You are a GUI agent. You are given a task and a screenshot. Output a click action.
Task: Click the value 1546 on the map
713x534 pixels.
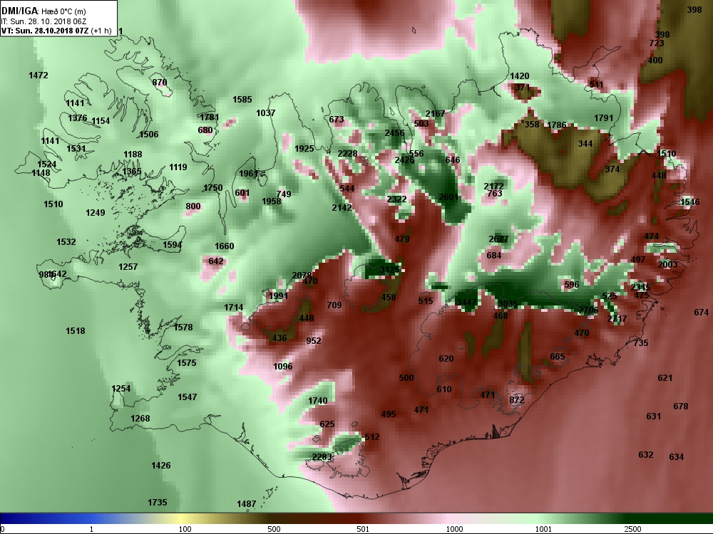(x=689, y=202)
